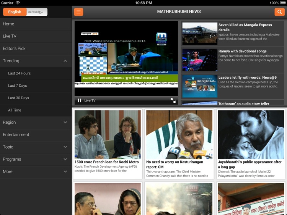Tap the Carrier status bar label
Screen dimensions: 287x215
coord(7,3)
